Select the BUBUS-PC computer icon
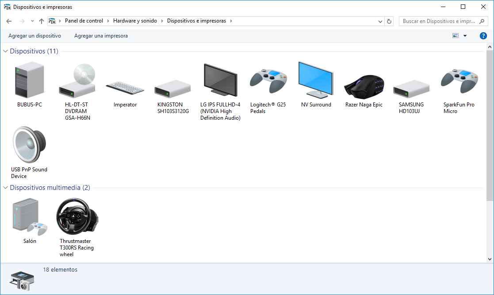The height and width of the screenshot is (295, 494). (x=30, y=80)
